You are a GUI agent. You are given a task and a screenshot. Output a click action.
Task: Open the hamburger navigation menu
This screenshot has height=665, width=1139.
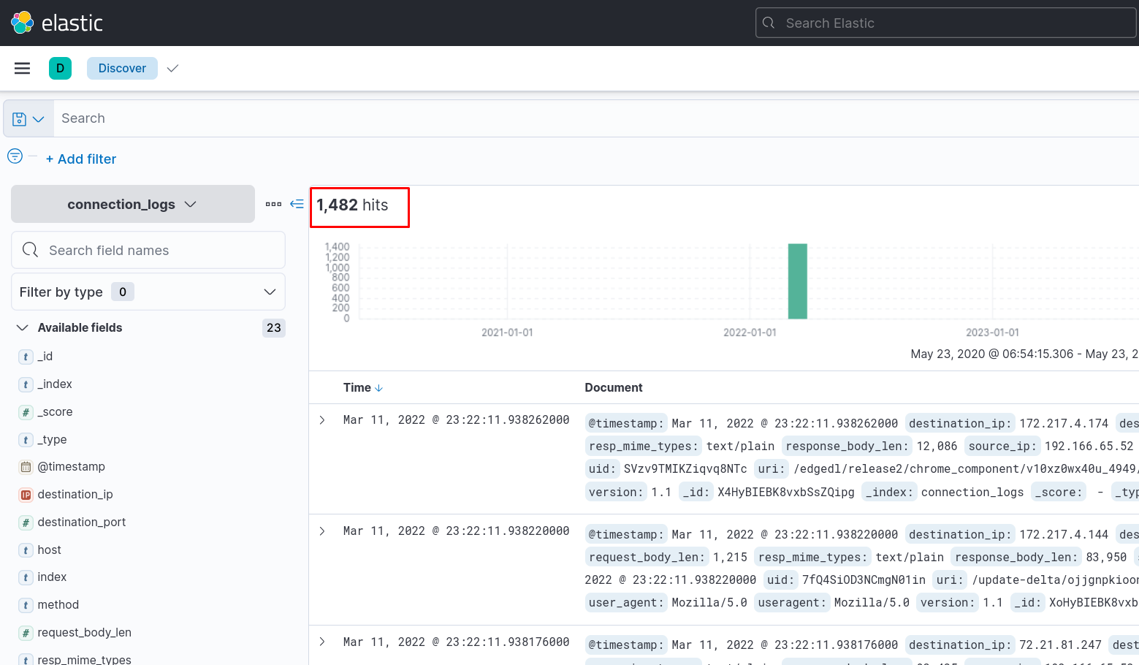coord(23,68)
